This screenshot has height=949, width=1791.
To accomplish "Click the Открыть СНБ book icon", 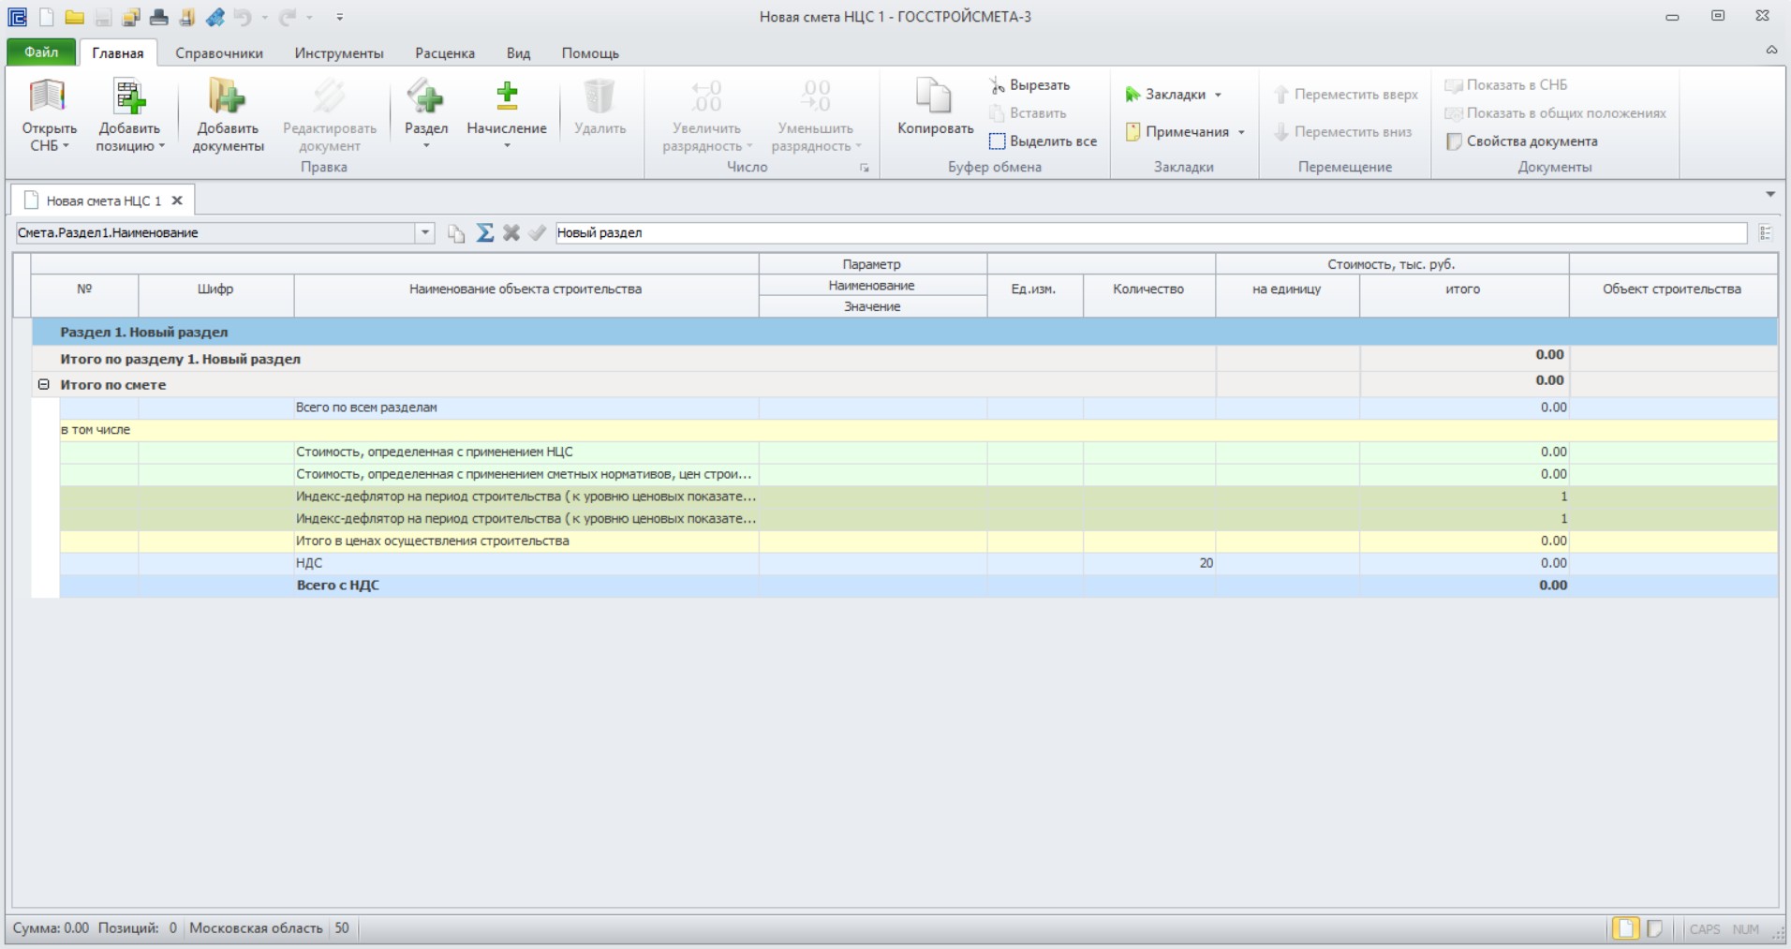I will pos(48,96).
